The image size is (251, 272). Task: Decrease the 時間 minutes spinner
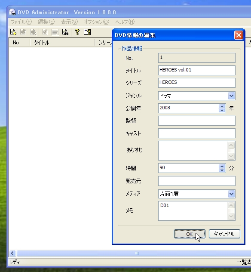[222, 170]
